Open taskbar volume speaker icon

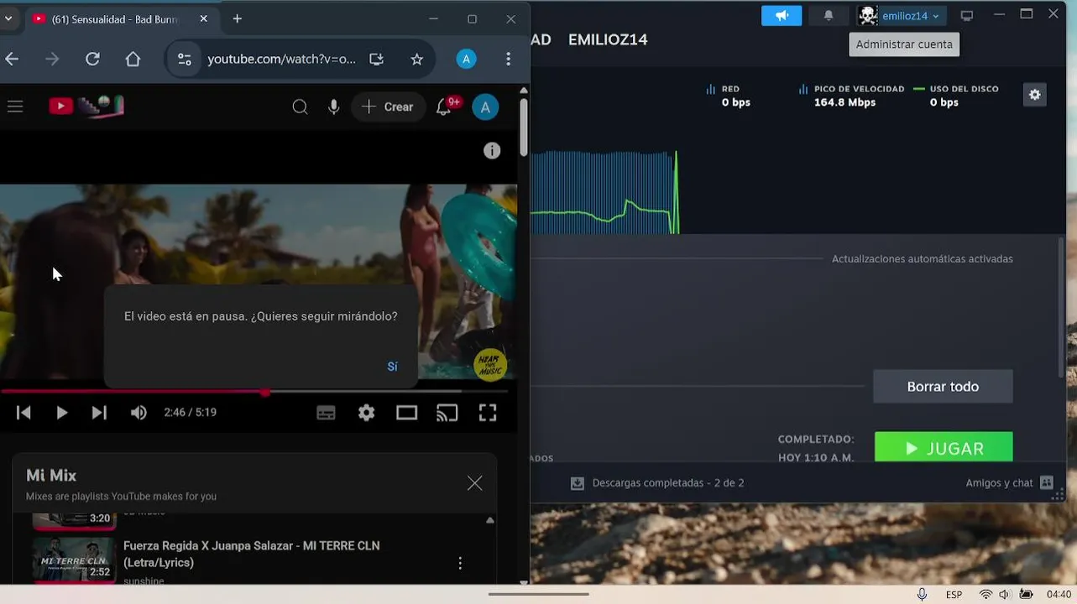1004,594
